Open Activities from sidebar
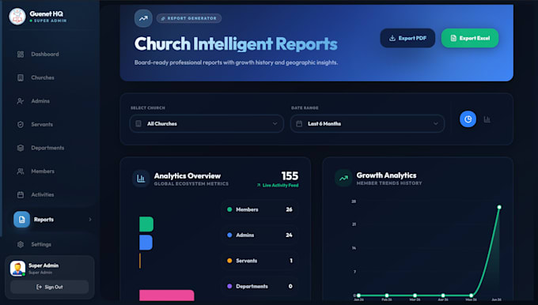The image size is (538, 305). [x=42, y=194]
